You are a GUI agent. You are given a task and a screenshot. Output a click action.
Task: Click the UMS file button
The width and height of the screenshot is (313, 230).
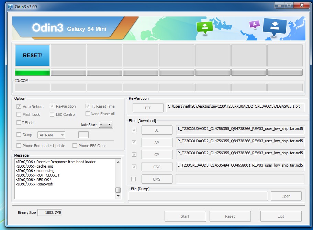[157, 179]
